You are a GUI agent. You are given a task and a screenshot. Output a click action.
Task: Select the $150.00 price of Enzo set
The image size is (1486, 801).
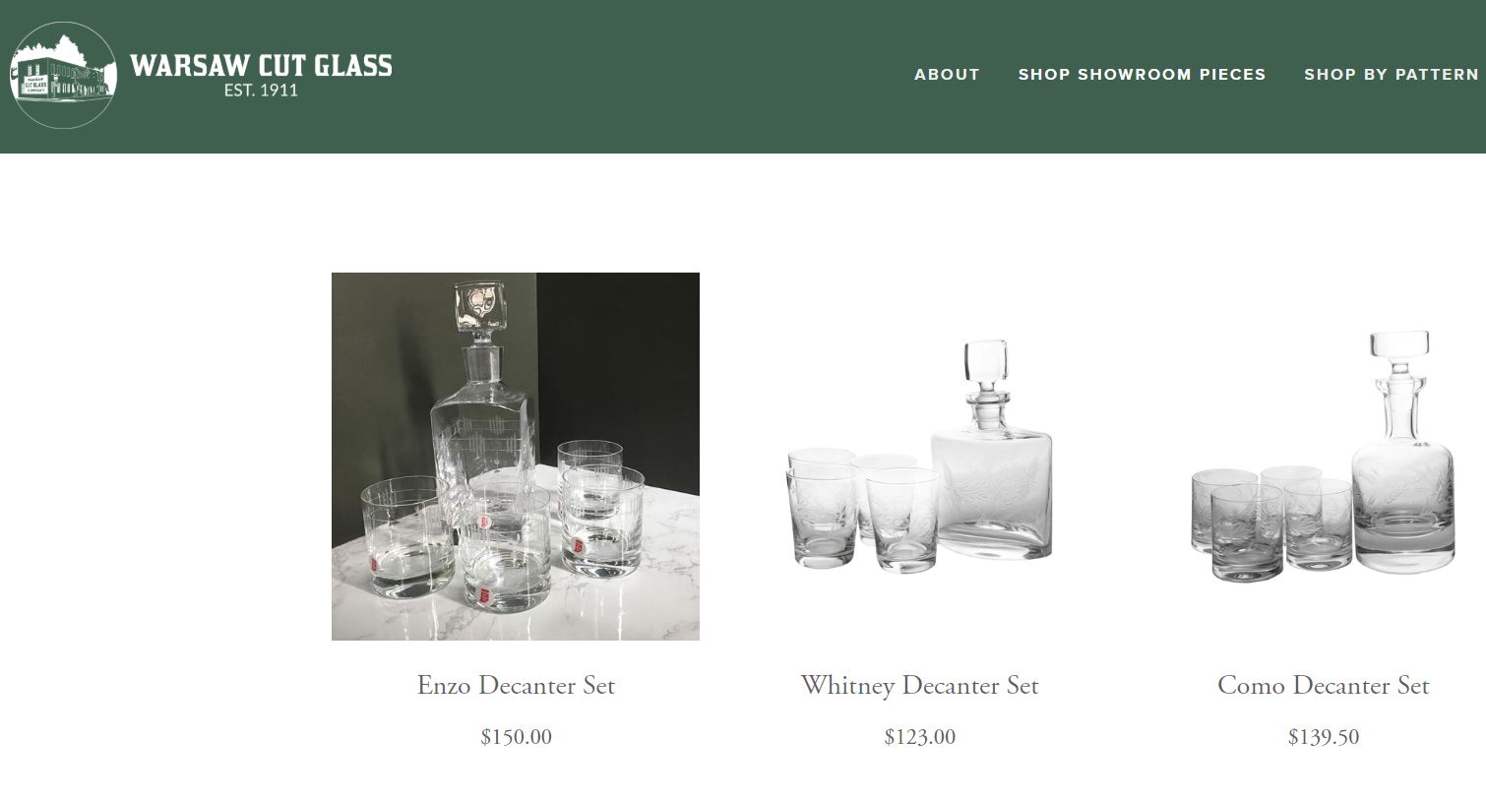coord(516,737)
